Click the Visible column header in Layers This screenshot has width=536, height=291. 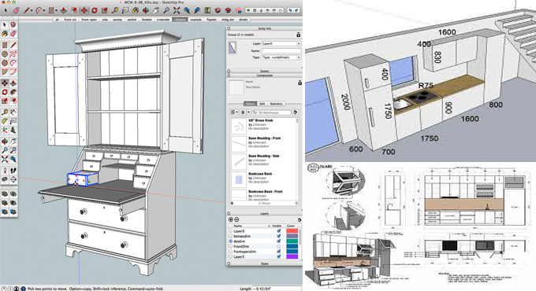277,226
